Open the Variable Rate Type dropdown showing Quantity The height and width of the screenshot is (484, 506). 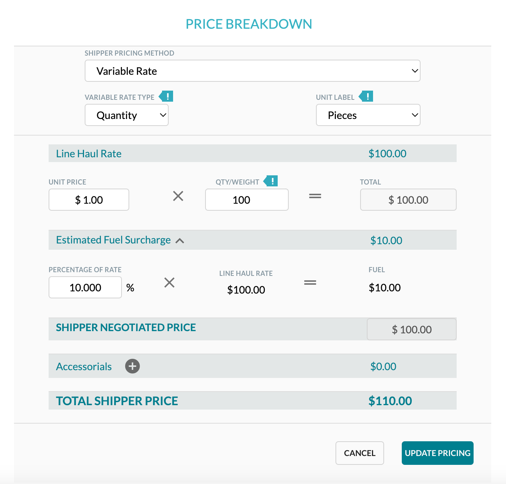tap(127, 115)
